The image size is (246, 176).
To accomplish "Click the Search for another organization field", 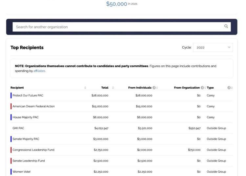I will (122, 27).
